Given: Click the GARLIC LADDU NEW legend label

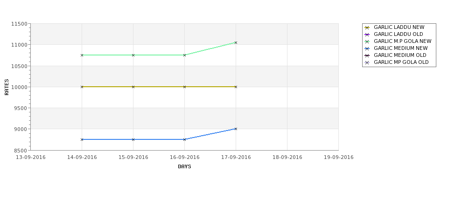Looking at the screenshot, I should point(399,27).
